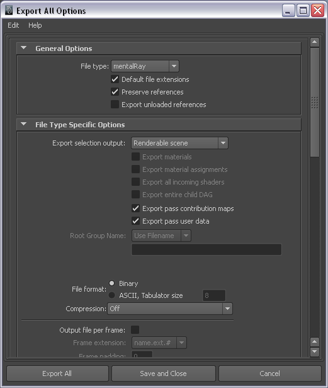Screen dimensions: 328x388
Task: Click the Output file per frame label
Action: coord(93,330)
